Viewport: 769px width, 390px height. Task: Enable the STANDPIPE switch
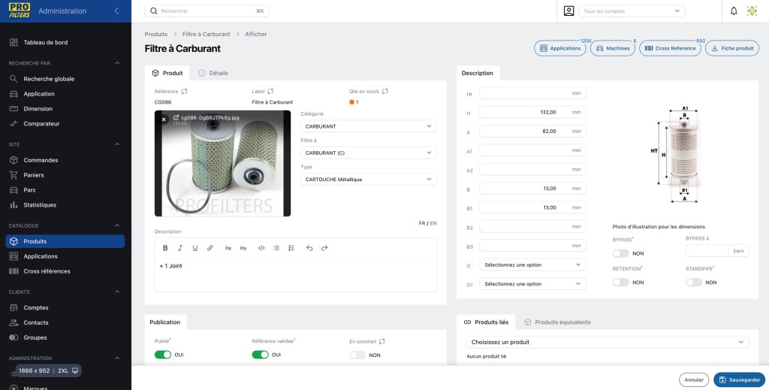pyautogui.click(x=694, y=283)
